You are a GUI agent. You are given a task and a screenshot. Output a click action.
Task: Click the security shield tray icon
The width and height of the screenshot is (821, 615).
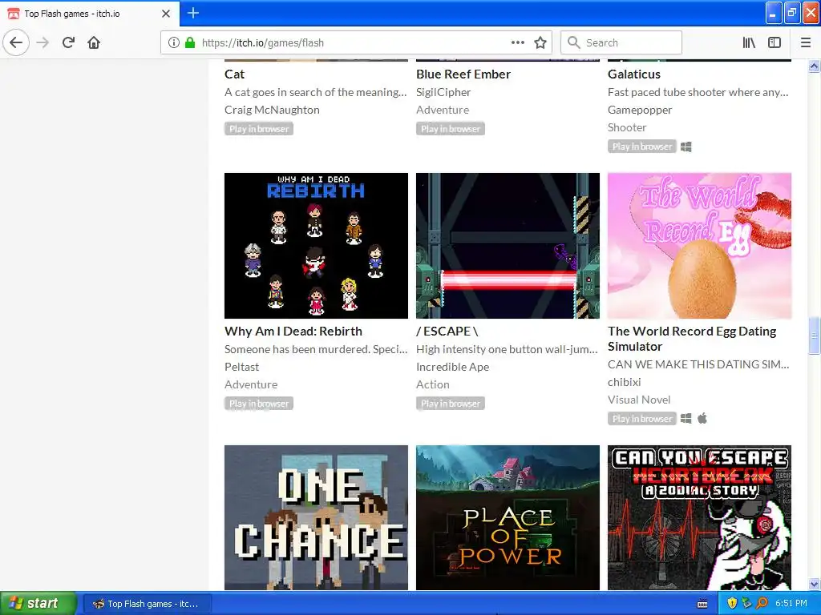[732, 603]
